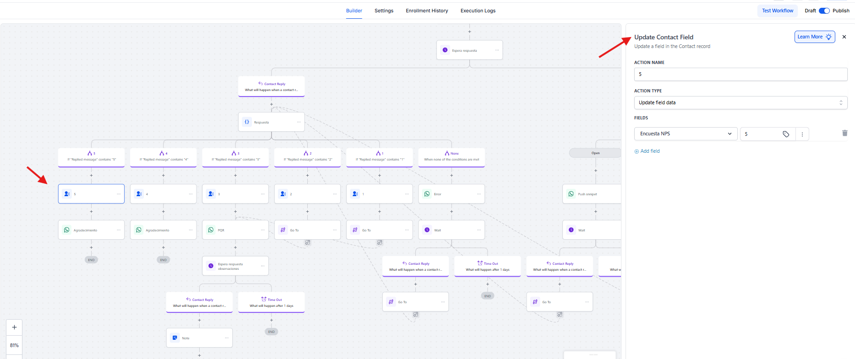Click the Add field link
Image resolution: width=855 pixels, height=359 pixels.
pos(647,151)
